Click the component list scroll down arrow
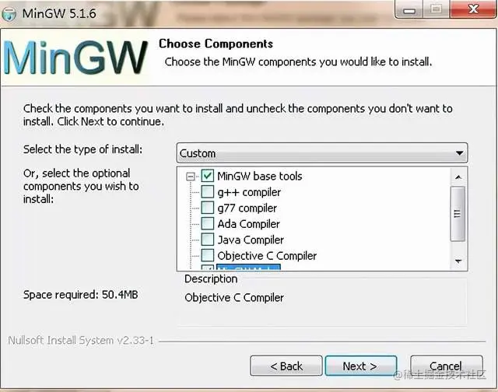This screenshot has height=392, width=498. click(x=458, y=261)
